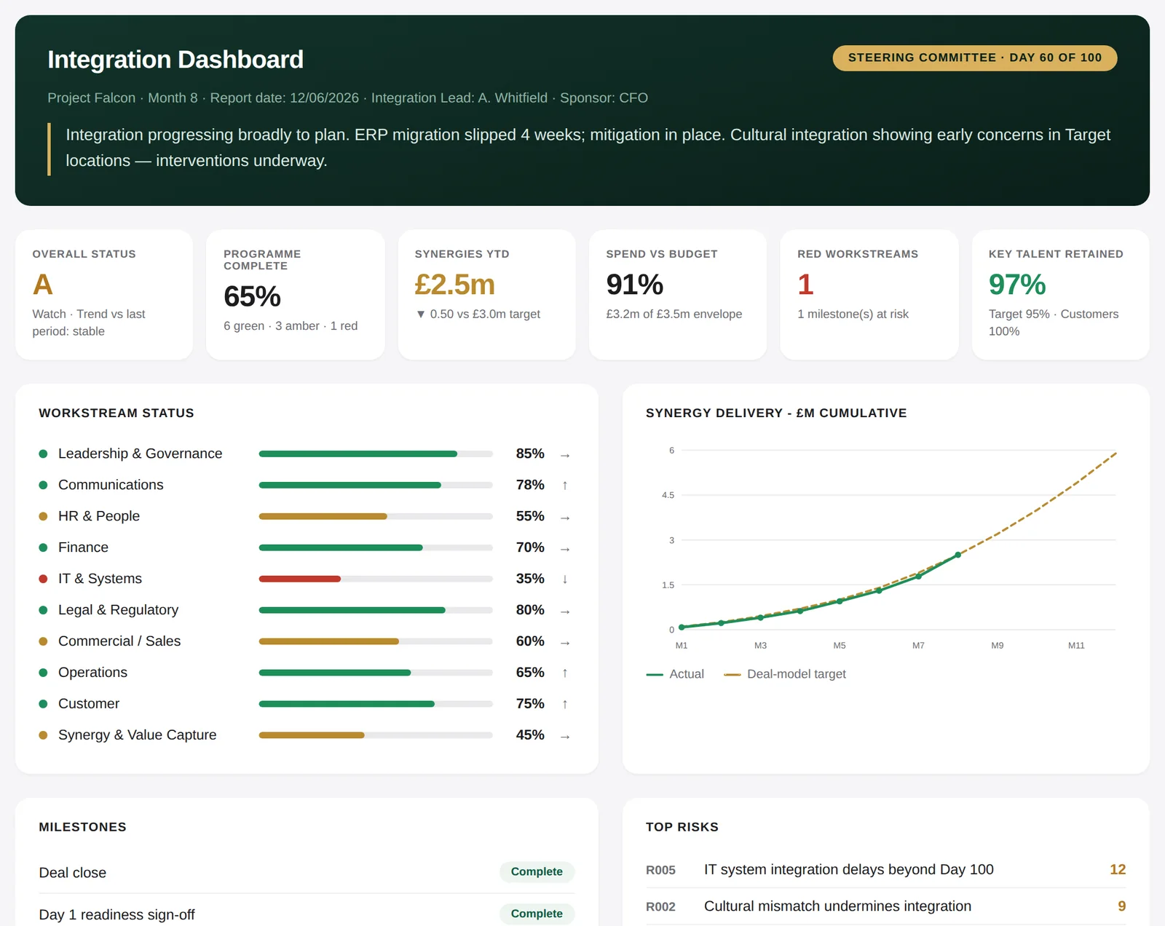This screenshot has width=1165, height=926.
Task: Click risk R005 IT system integration delays
Action: point(885,869)
